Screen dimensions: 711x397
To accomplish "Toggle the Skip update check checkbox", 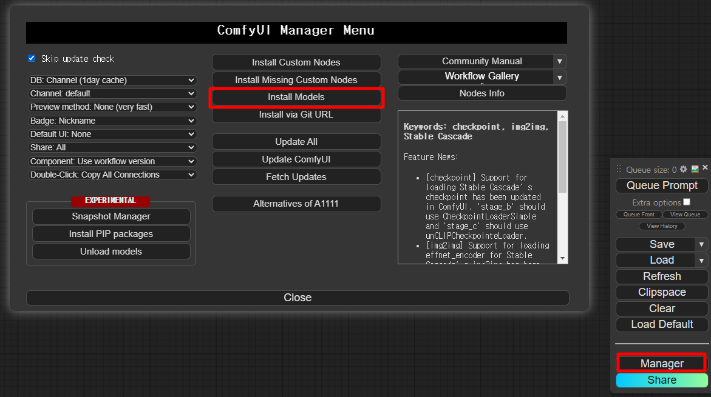I will 32,58.
